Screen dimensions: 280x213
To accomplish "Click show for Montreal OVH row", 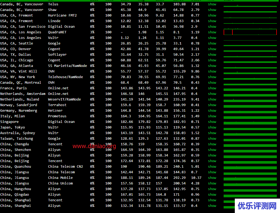I will tap(212, 83).
